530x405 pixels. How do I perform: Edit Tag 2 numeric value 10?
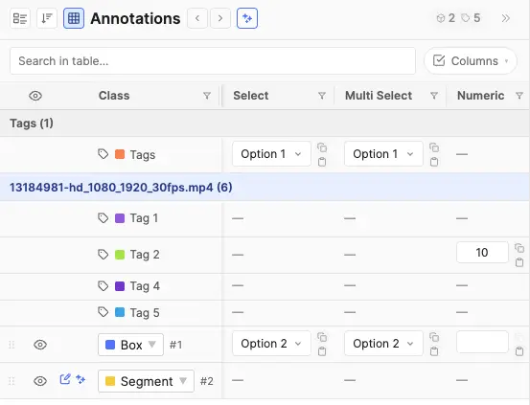point(482,253)
